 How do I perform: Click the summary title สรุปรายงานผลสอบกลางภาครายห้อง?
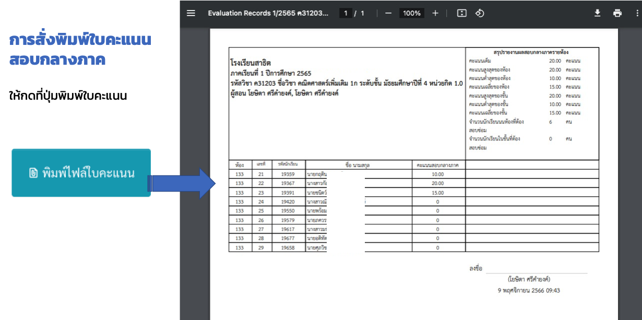coord(531,52)
